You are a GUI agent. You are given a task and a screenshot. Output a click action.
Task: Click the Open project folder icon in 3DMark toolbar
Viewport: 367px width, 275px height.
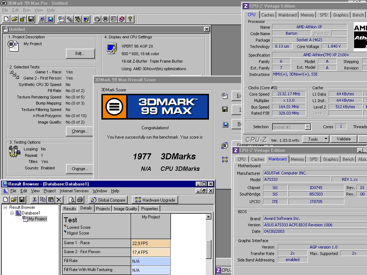(14, 19)
